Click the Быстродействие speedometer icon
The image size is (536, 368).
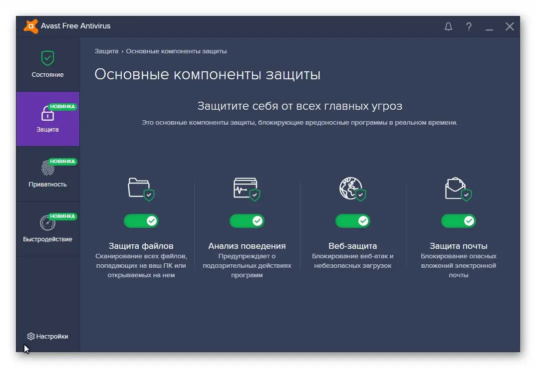pyautogui.click(x=47, y=223)
